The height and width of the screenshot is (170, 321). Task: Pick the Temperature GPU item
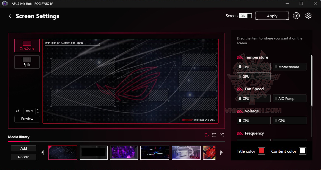pos(254,76)
